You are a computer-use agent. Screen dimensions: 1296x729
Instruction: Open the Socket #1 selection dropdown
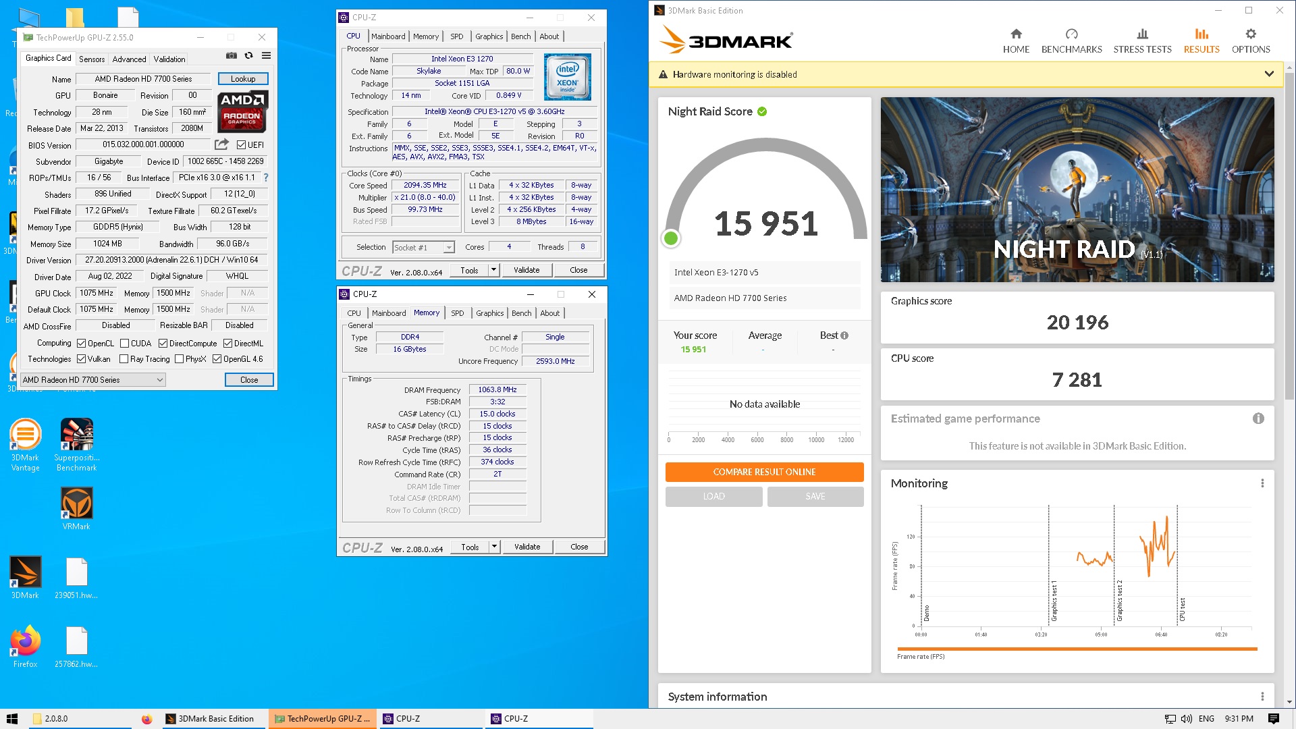coord(424,248)
